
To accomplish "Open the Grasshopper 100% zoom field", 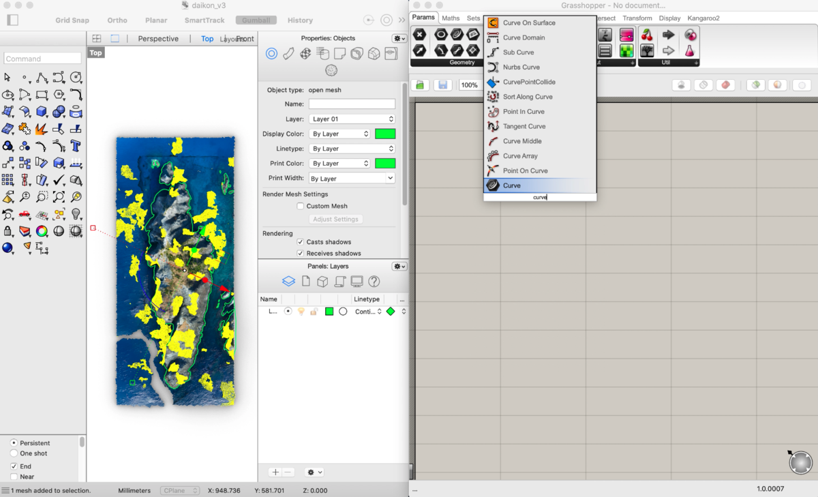I will click(x=469, y=85).
